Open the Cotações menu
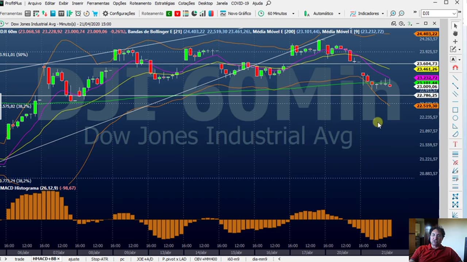 (186, 3)
